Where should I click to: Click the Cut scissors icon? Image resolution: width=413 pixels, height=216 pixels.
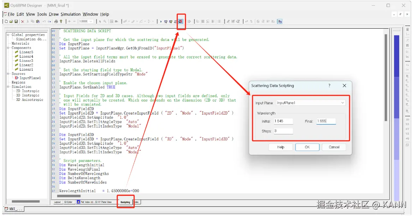coord(28,21)
